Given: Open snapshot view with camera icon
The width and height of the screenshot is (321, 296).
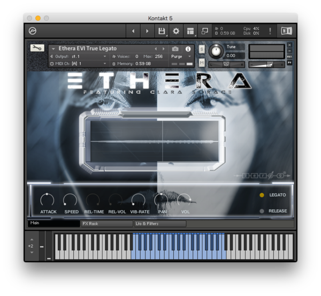Looking at the screenshot, I should click(175, 49).
